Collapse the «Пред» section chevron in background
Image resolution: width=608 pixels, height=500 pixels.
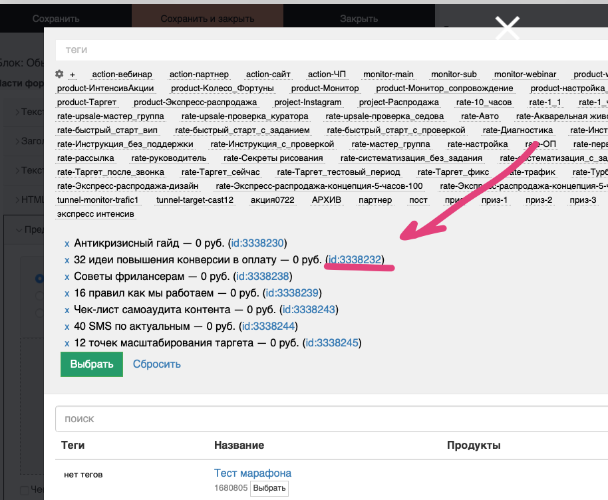(x=19, y=230)
